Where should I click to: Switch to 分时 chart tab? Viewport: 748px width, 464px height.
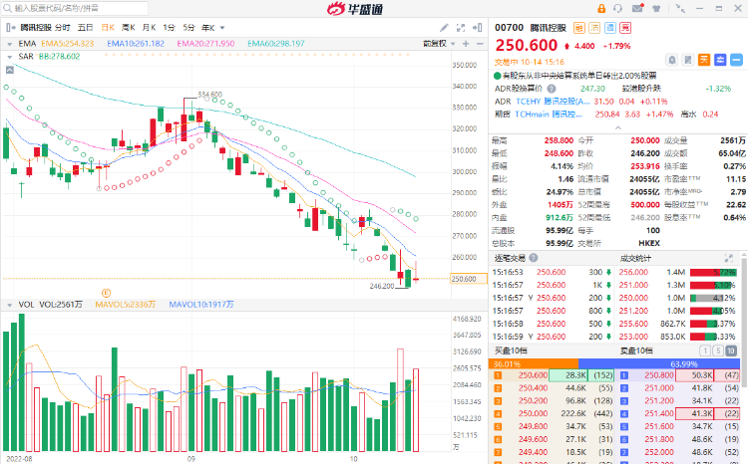pos(62,28)
